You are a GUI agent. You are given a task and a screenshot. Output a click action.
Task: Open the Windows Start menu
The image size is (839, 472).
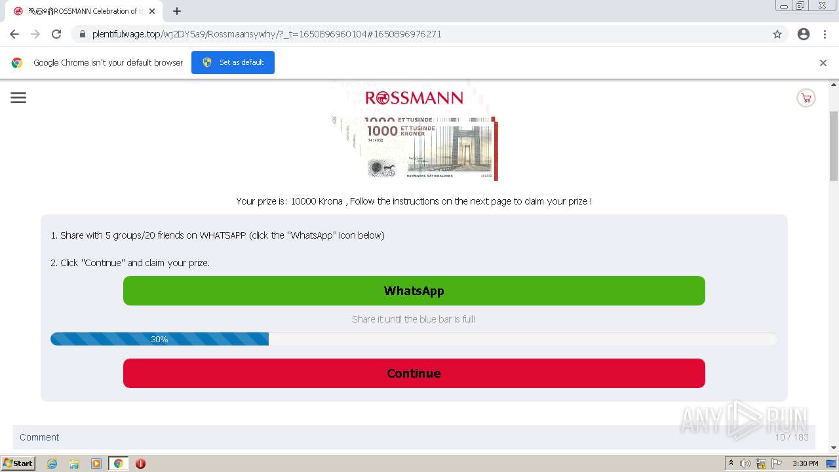click(x=18, y=463)
